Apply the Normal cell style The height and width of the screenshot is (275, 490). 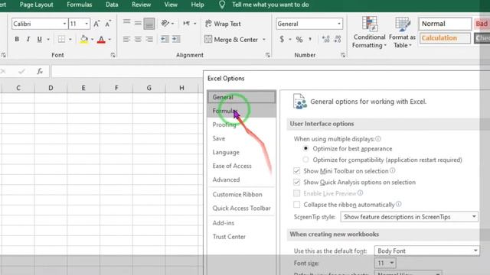point(445,24)
